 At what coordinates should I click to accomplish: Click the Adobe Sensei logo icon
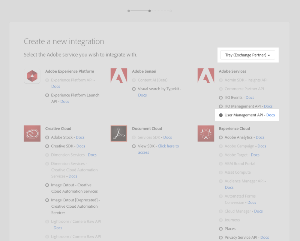coord(119,76)
